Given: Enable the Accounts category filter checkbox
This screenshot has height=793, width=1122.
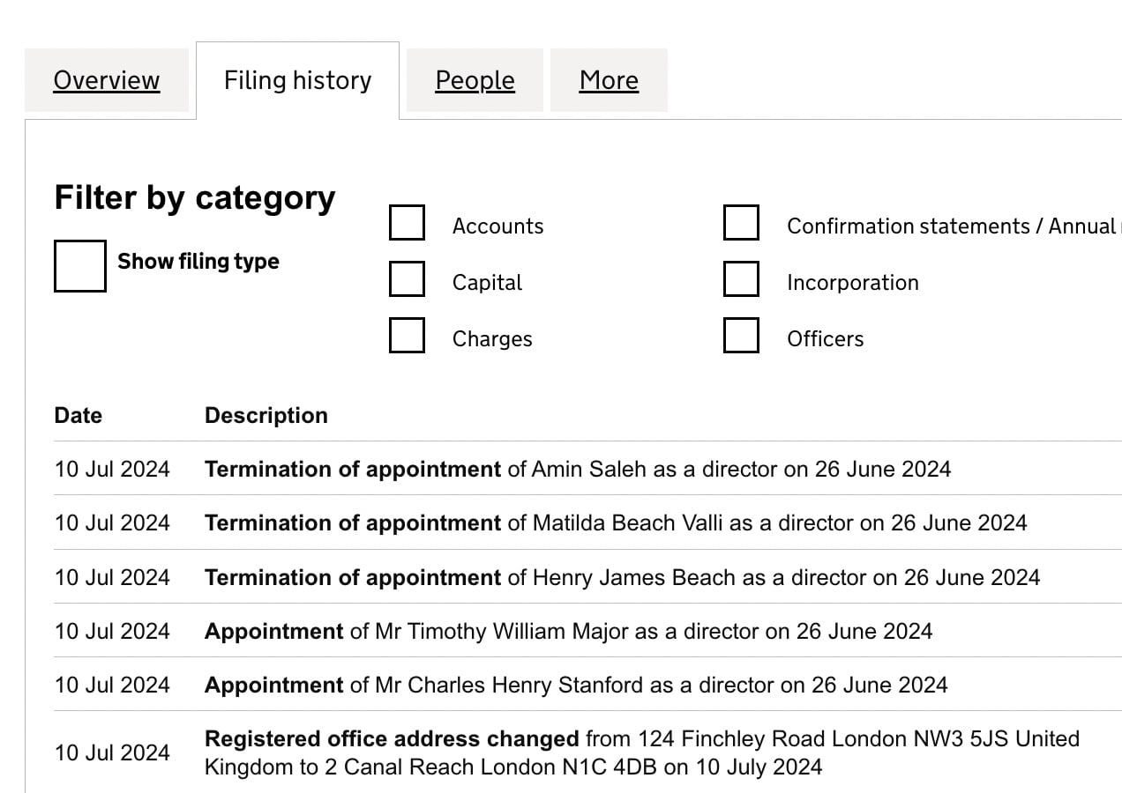Looking at the screenshot, I should tap(407, 223).
